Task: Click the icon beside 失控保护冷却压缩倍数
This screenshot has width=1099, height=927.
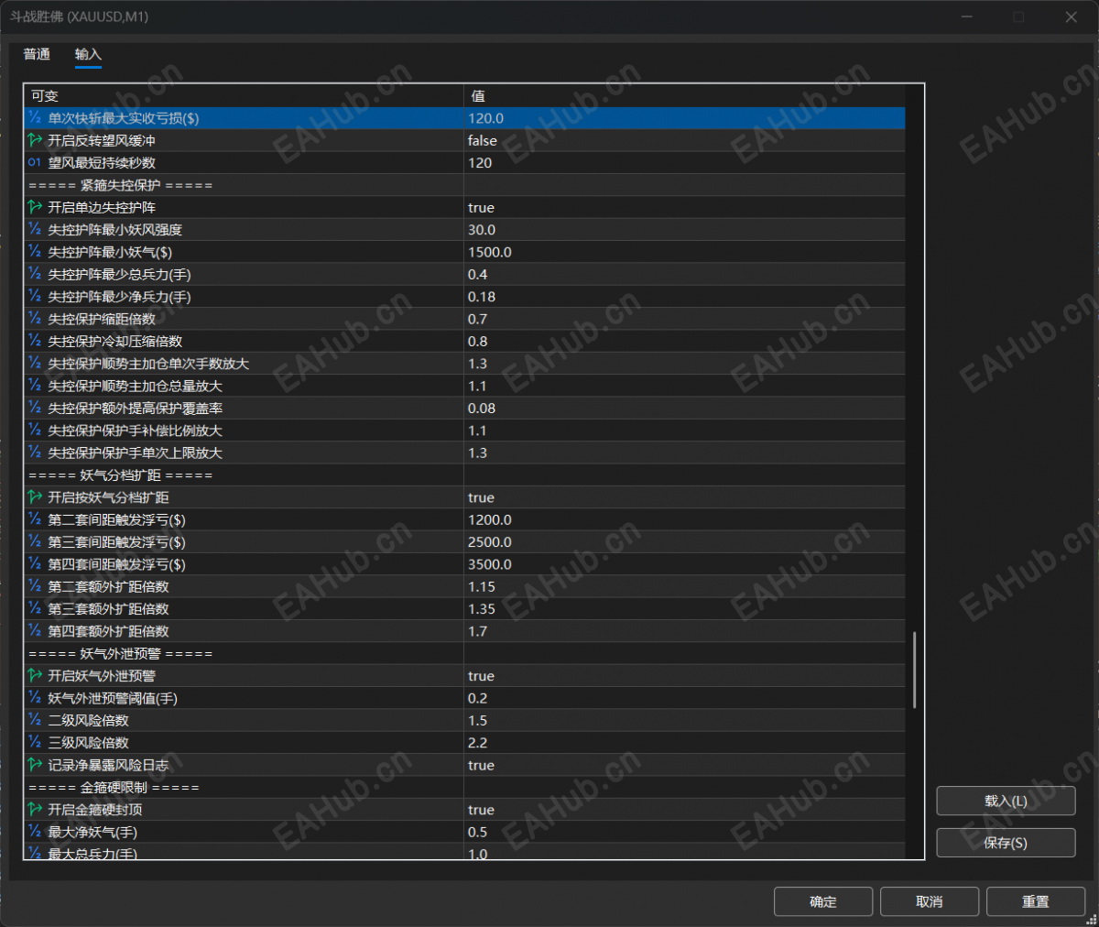Action: 35,341
